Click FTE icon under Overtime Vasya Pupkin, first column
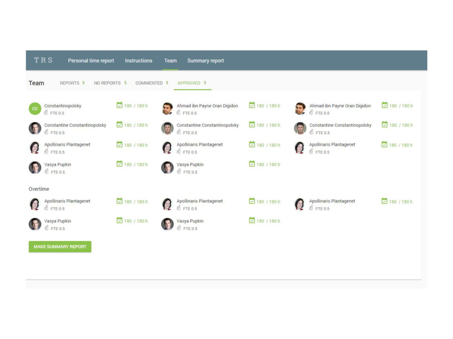The image size is (453, 339). 46,228
